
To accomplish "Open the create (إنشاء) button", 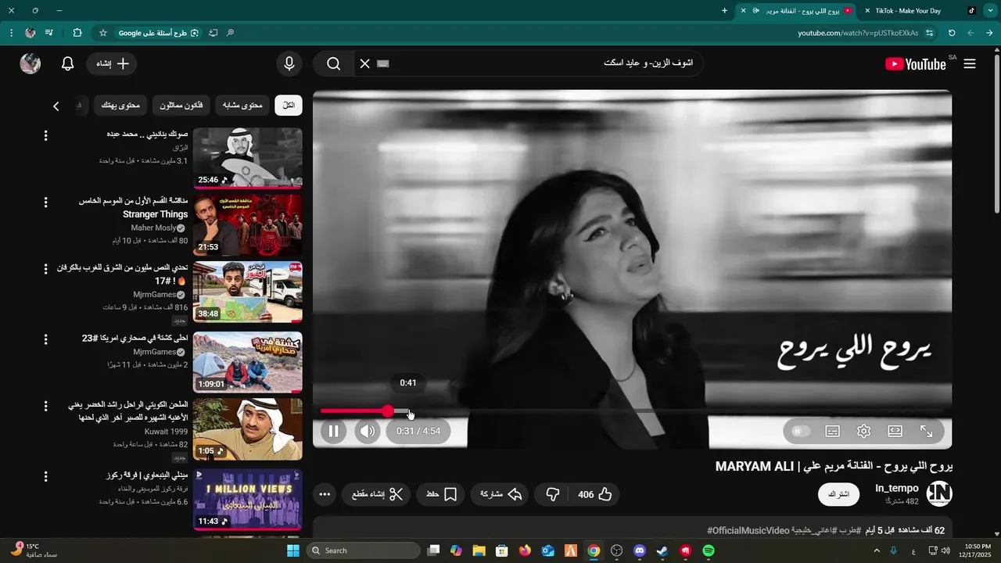I will point(112,64).
